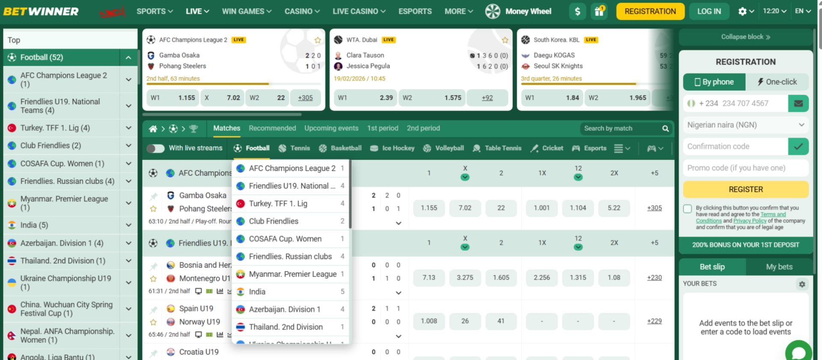Viewport: 822px width, 360px height.
Task: Open the SPORTS dropdown menu
Action: (x=155, y=12)
